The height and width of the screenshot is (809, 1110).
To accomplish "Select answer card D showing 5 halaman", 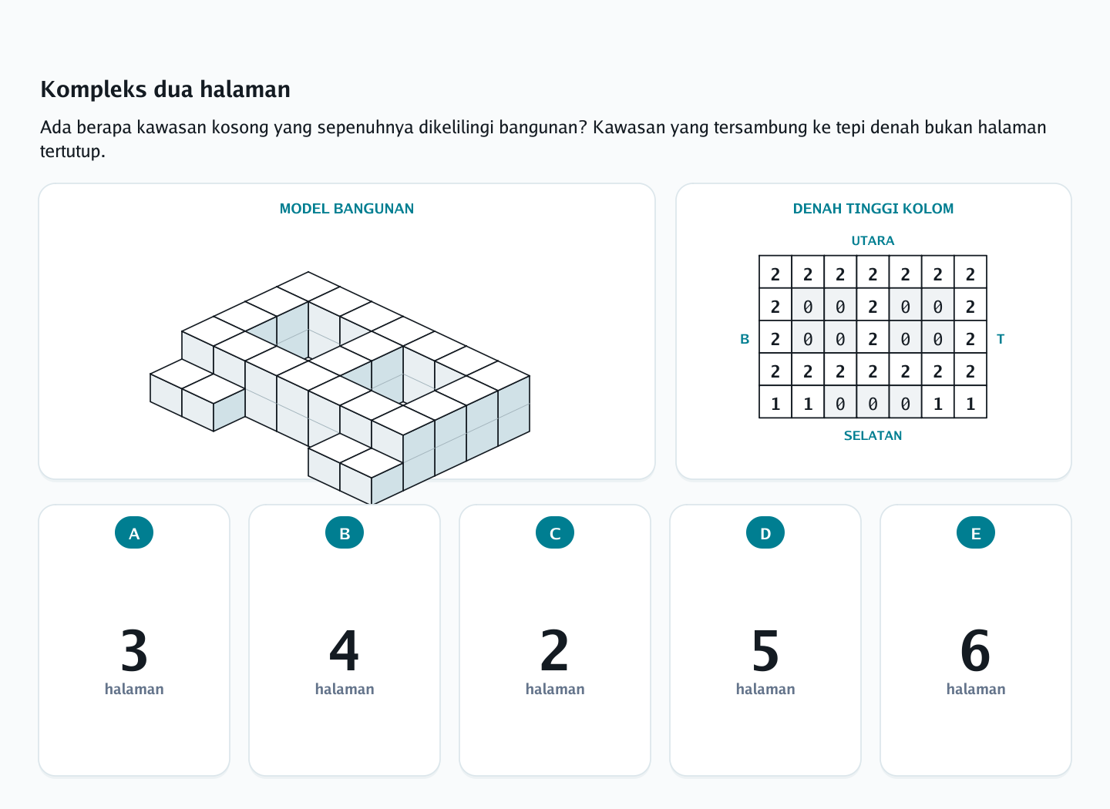I will tap(765, 640).
